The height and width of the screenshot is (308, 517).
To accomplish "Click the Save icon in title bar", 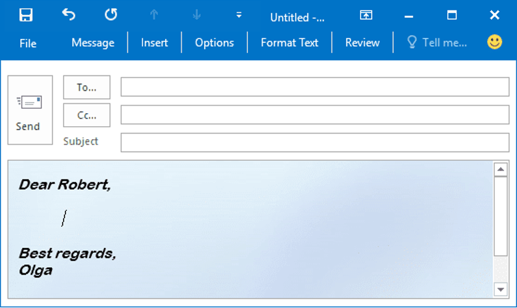I will point(26,15).
